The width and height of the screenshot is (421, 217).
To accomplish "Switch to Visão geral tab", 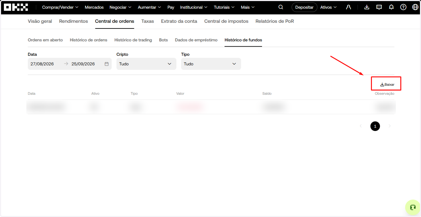I will tap(40, 21).
